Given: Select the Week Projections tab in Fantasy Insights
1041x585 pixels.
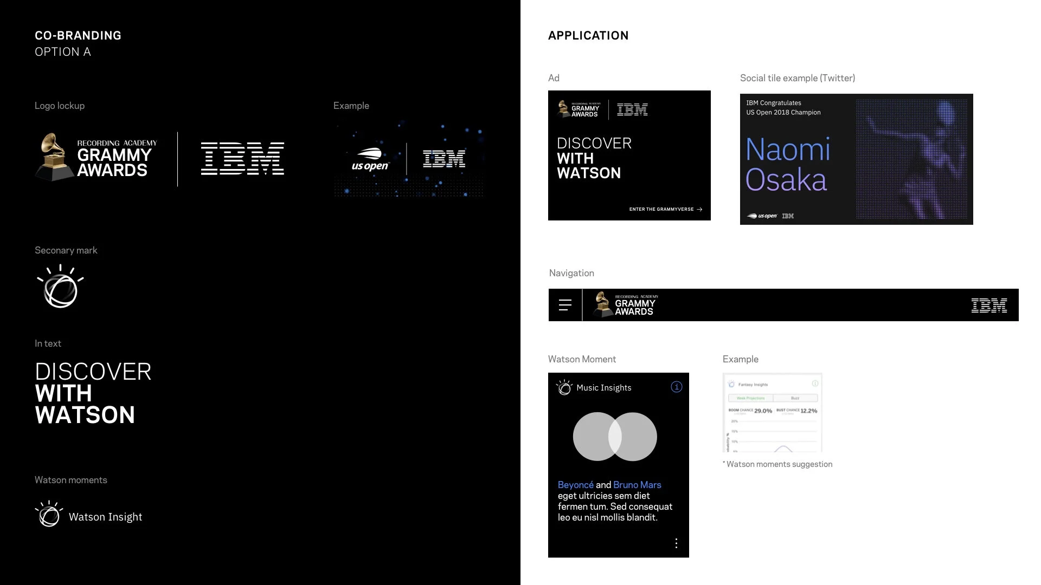Looking at the screenshot, I should point(750,398).
